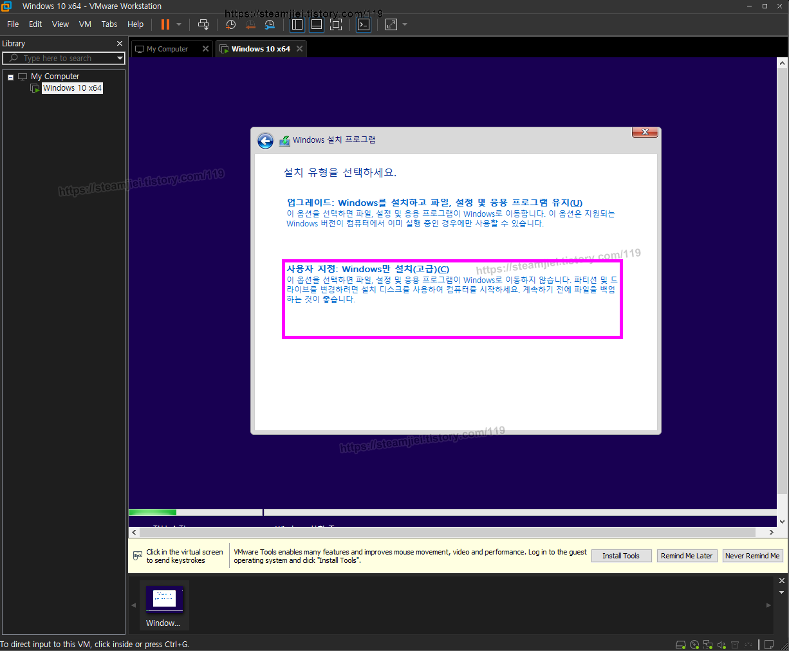The width and height of the screenshot is (789, 651).
Task: Open the library search dropdown arrow
Action: 120,59
